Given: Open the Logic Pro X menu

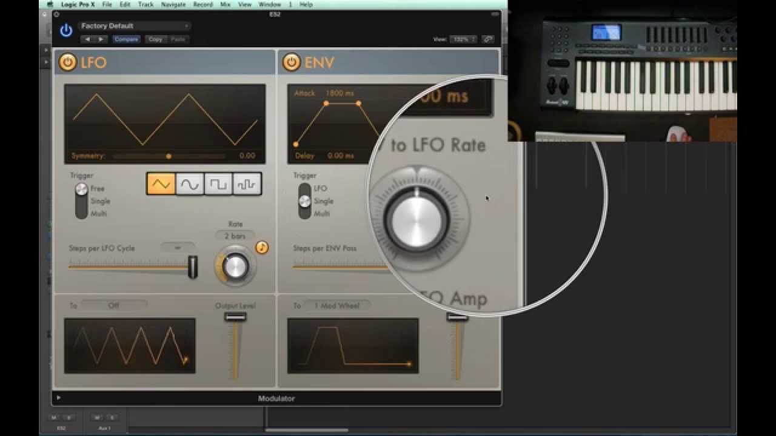Looking at the screenshot, I should pyautogui.click(x=78, y=4).
